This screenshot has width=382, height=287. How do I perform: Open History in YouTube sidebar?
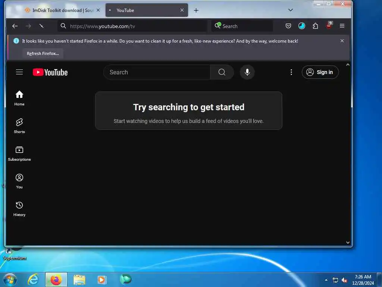pyautogui.click(x=19, y=209)
